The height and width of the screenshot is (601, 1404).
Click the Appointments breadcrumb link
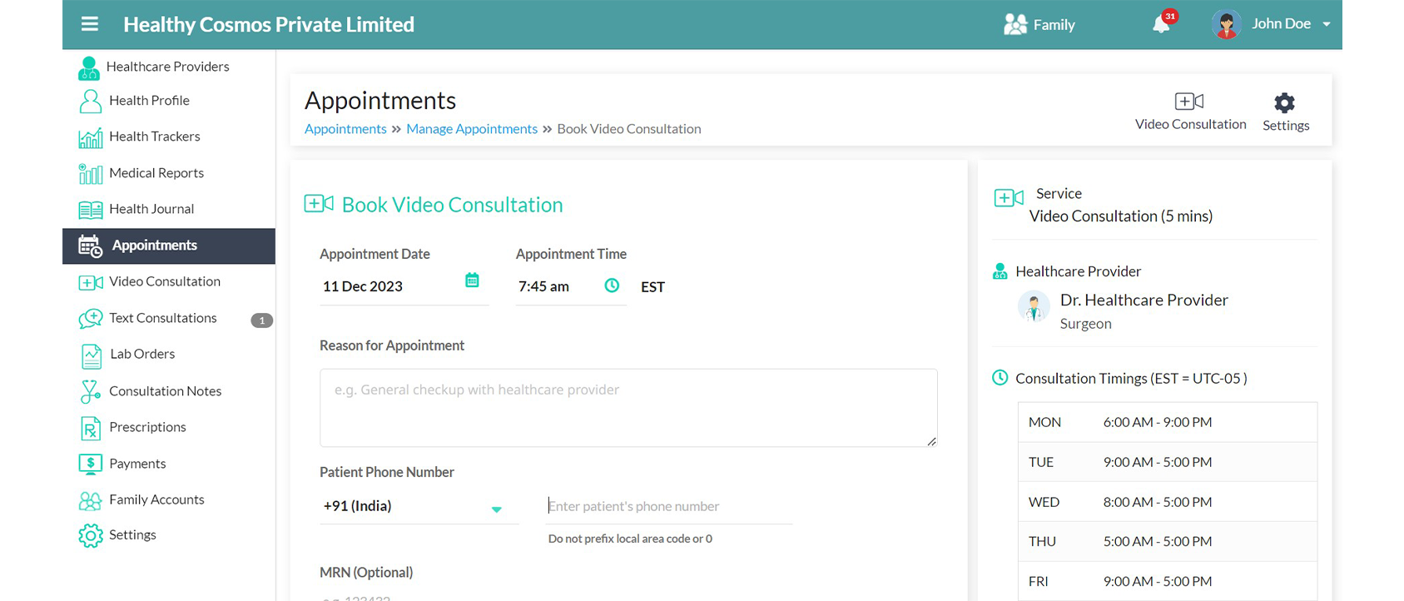pos(345,129)
